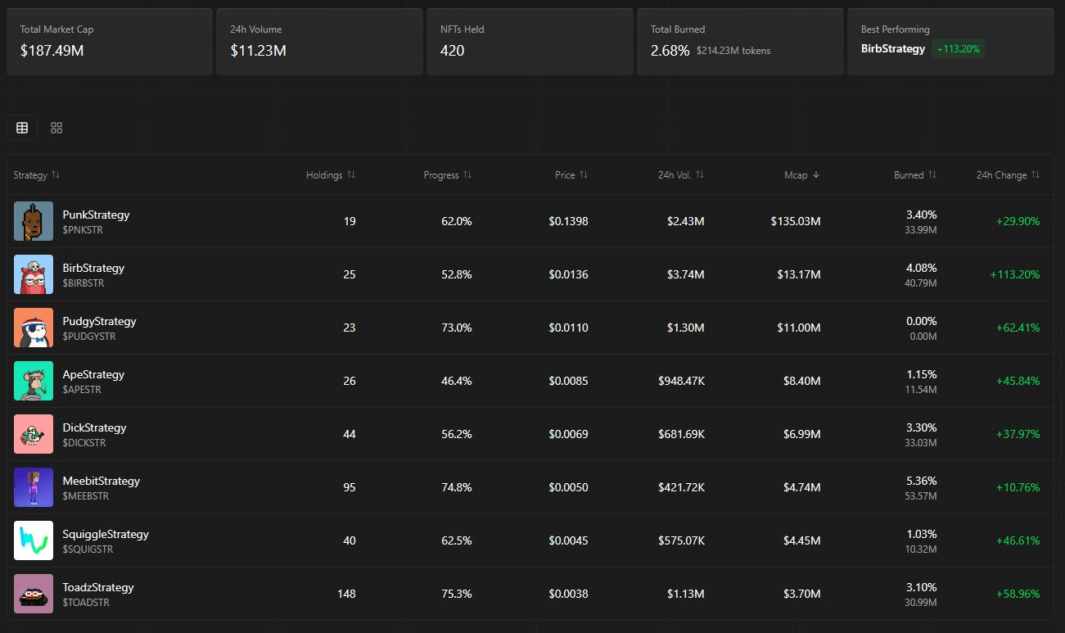Select the ToadzStrategy 24h change value
The image size is (1065, 633).
1018,594
